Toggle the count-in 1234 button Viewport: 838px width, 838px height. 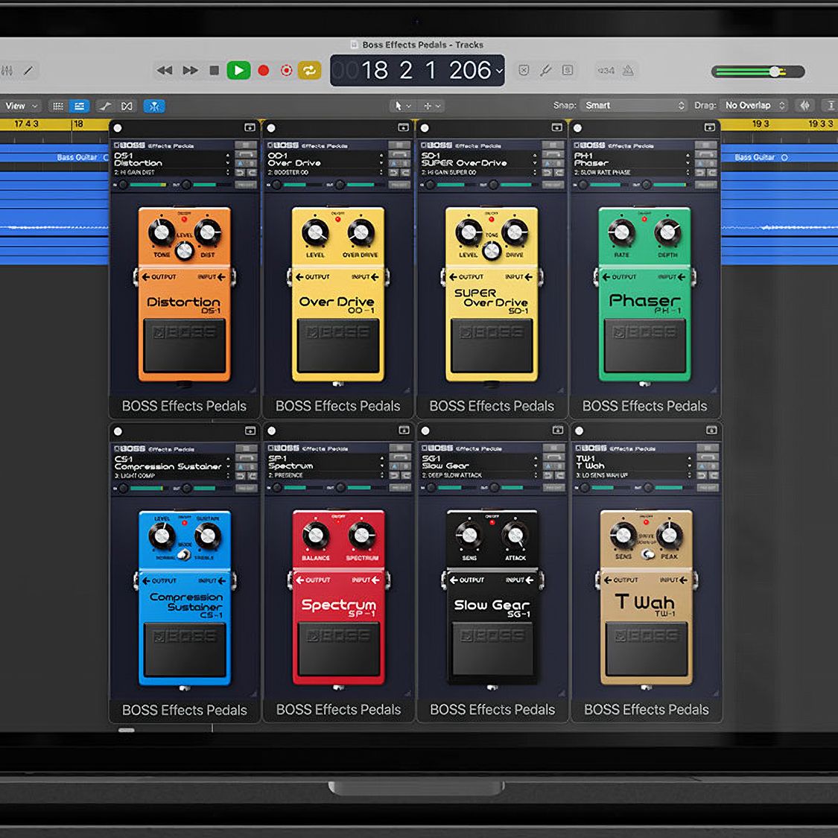(x=606, y=70)
